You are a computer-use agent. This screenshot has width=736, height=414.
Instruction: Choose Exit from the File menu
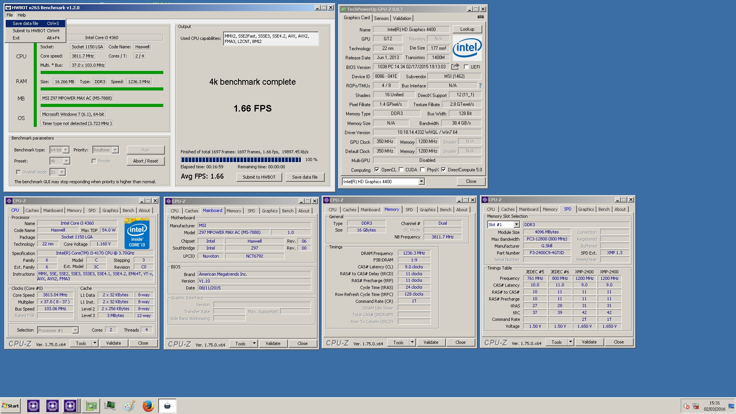(x=36, y=38)
